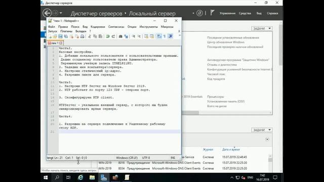The height and width of the screenshot is (182, 324).
Task: Click the taskbar search magnifier icon
Action: click(57, 177)
